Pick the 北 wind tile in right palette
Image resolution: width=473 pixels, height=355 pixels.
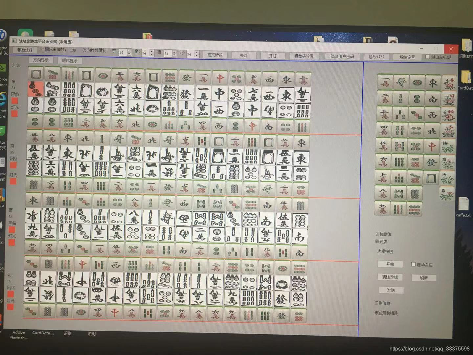click(x=432, y=131)
